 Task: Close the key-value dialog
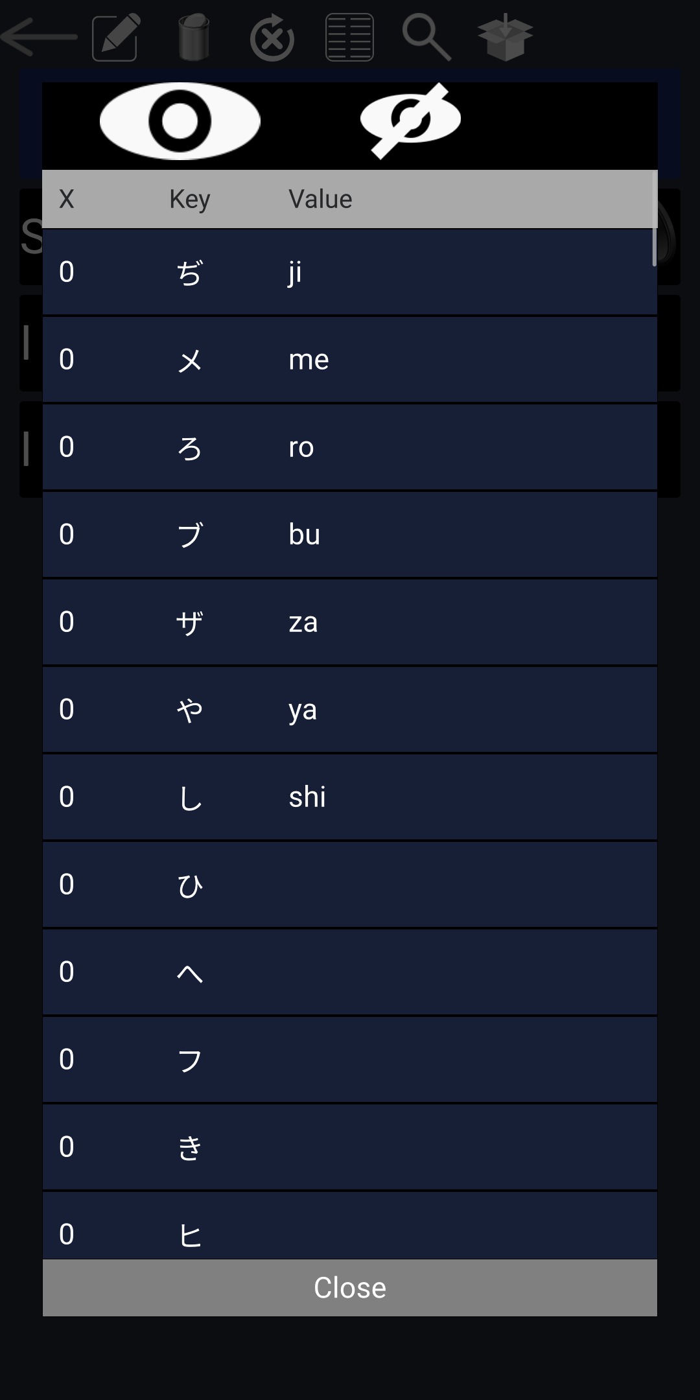coord(350,1287)
